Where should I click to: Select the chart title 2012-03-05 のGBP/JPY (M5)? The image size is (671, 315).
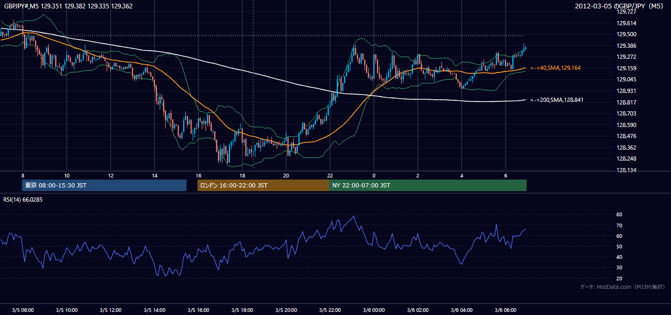click(620, 6)
